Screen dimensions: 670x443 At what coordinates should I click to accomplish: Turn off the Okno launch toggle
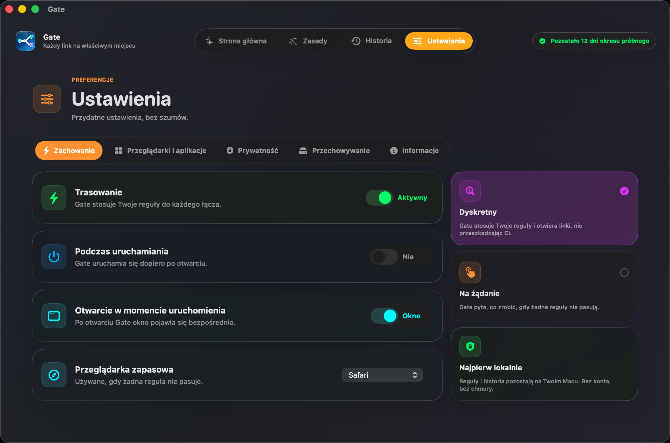click(384, 316)
